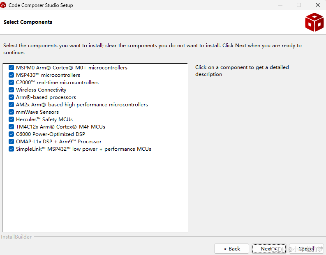326x255 pixels.
Task: Toggle the MSP430 microcontrollers checkbox
Action: pos(11,75)
